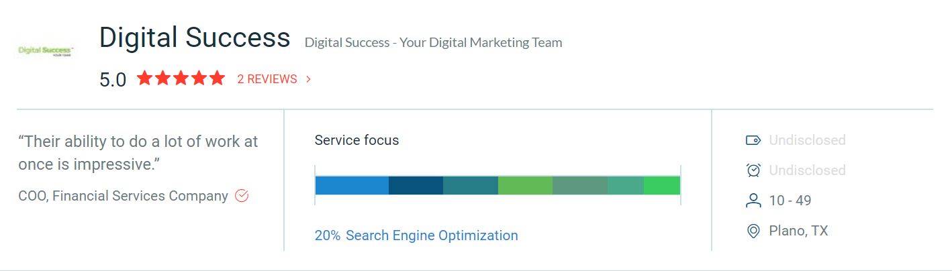This screenshot has height=271, width=952.
Task: Click the chevron arrow beside 2 Reviews
Action: tap(308, 79)
